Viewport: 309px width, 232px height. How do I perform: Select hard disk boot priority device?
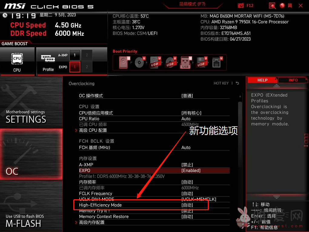(124, 62)
